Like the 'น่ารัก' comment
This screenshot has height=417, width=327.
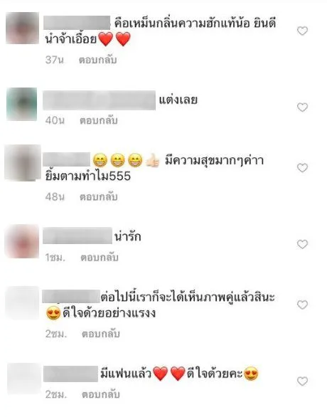click(x=302, y=244)
